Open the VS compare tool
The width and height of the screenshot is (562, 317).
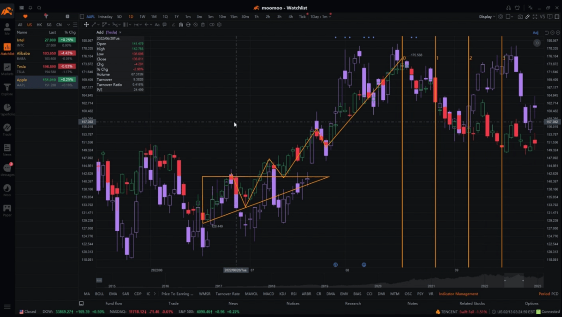(542, 16)
